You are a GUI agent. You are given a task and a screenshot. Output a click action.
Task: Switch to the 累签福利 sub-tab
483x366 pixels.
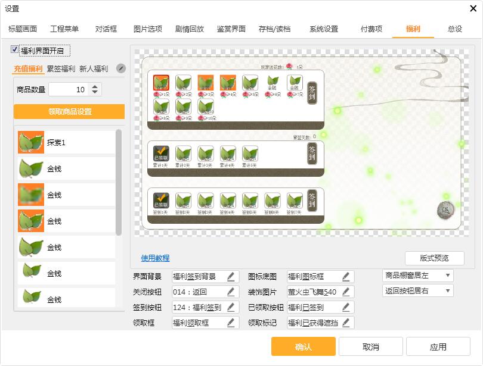[61, 69]
